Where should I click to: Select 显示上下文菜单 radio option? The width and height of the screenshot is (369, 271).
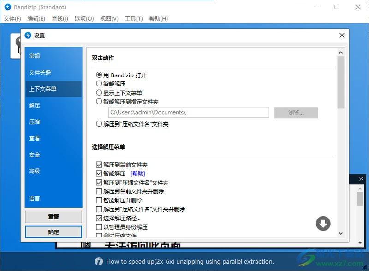99,92
